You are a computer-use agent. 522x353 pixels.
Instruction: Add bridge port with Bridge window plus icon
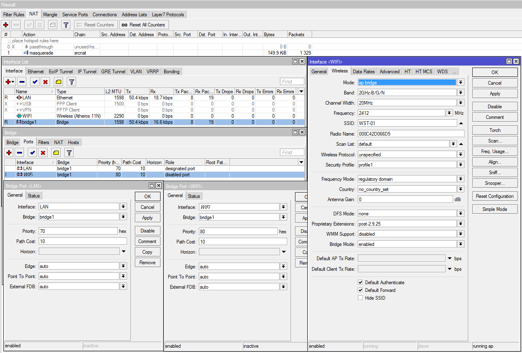[x=9, y=153]
